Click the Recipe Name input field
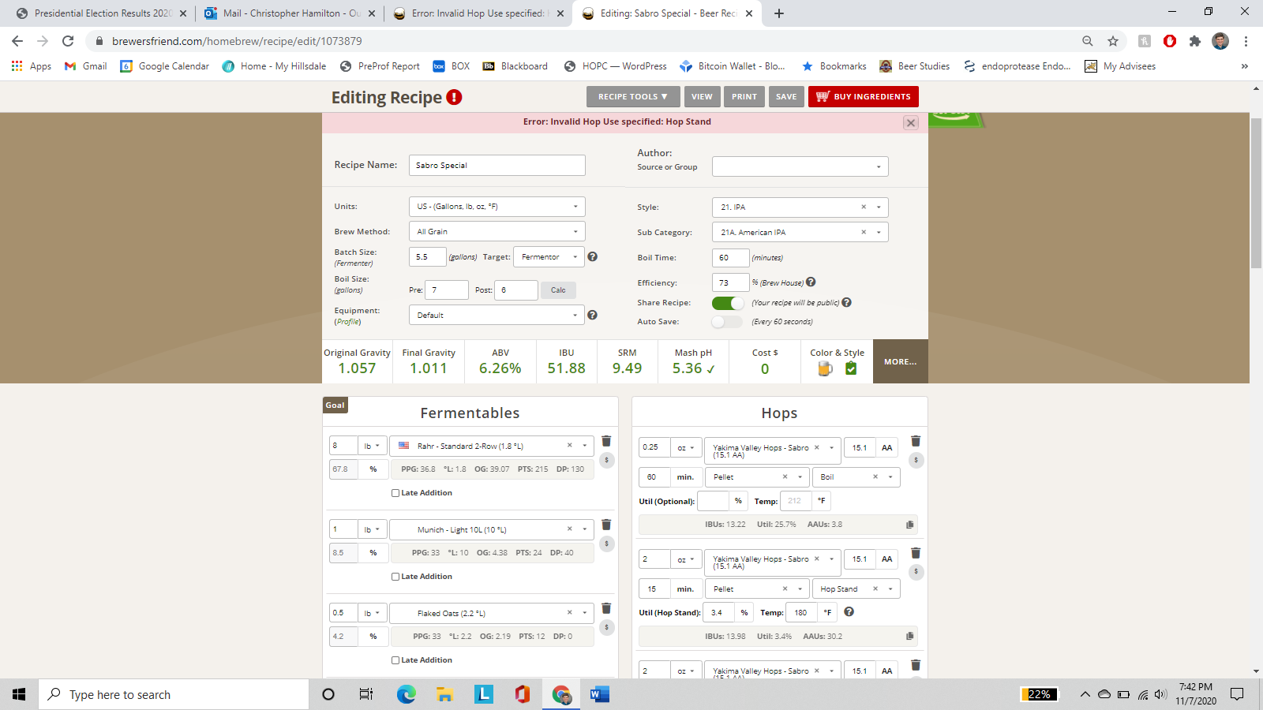The height and width of the screenshot is (710, 1263). click(497, 165)
